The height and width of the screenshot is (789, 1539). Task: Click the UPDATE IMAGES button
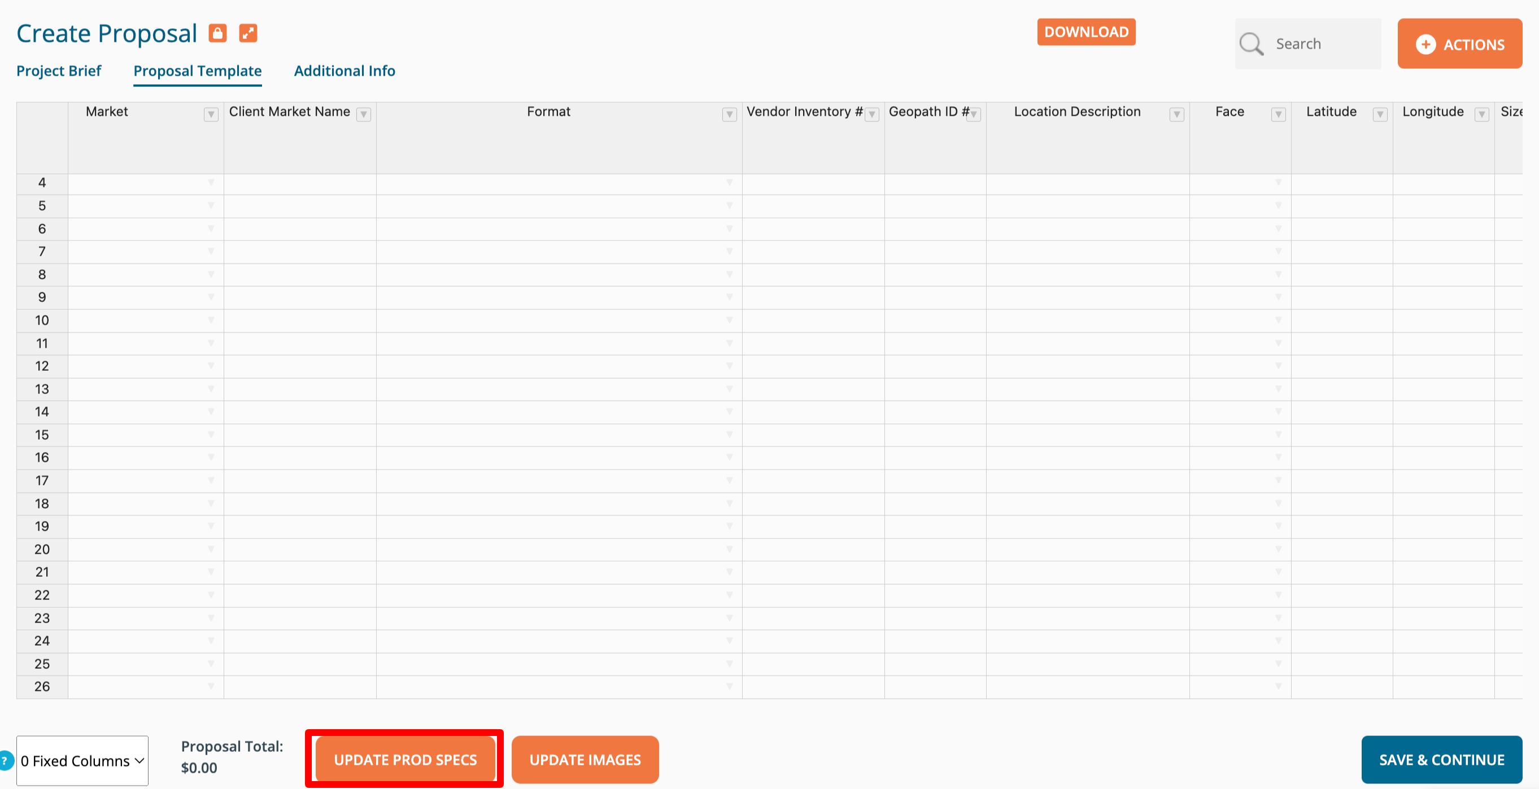click(585, 760)
